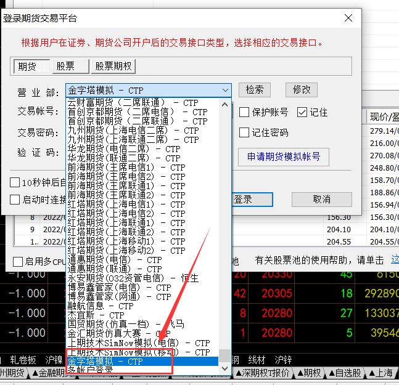Screen dimensions: 399x385
Task: Select 华龙期货(电信二席) - CTP
Action: tap(142, 149)
